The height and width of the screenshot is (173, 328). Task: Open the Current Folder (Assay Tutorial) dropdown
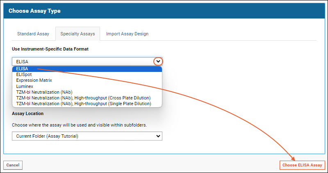pyautogui.click(x=87, y=136)
